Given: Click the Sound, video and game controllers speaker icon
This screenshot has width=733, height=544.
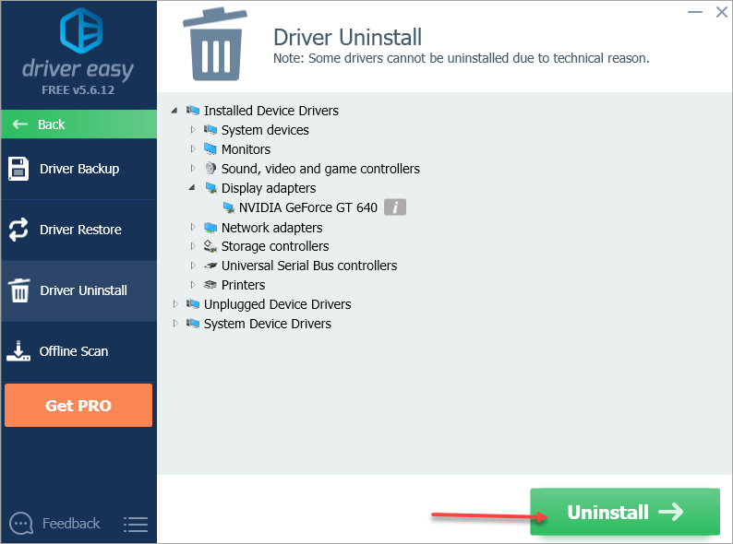Looking at the screenshot, I should click(x=210, y=168).
